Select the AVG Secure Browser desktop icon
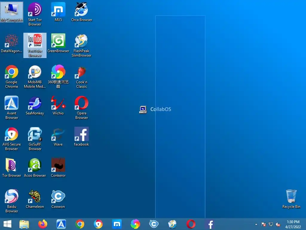 coord(12,139)
